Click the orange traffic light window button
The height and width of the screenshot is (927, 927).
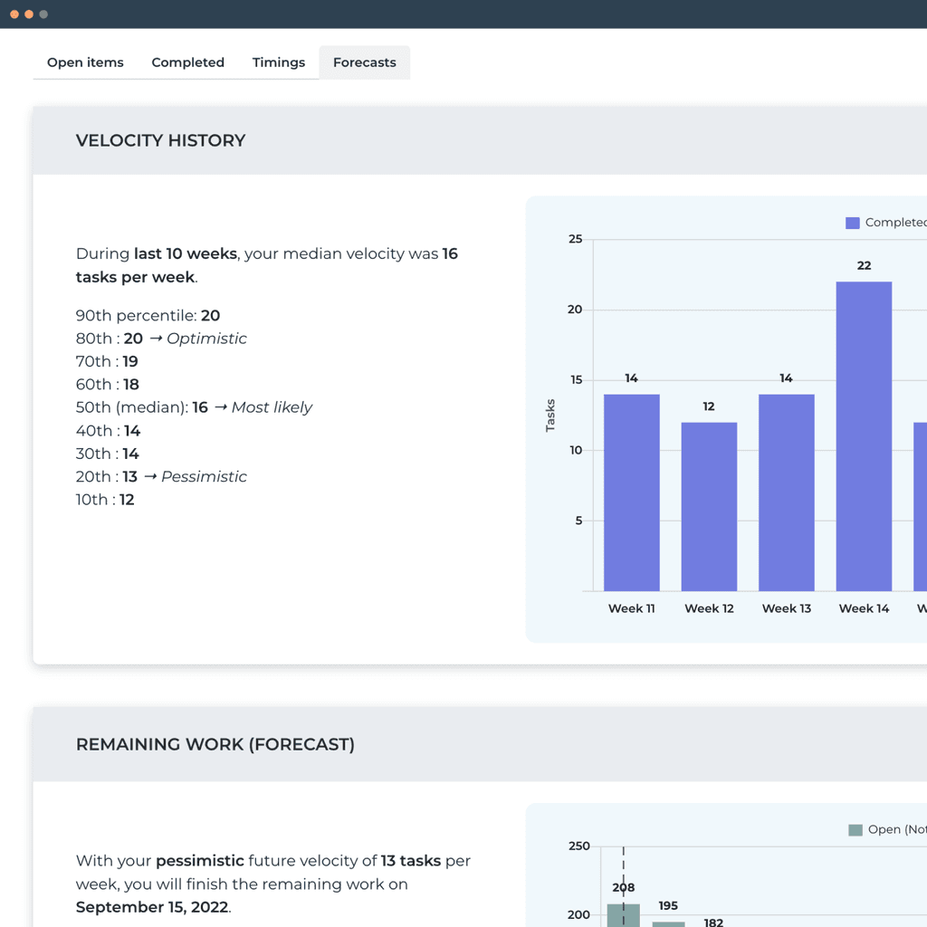[x=27, y=14]
